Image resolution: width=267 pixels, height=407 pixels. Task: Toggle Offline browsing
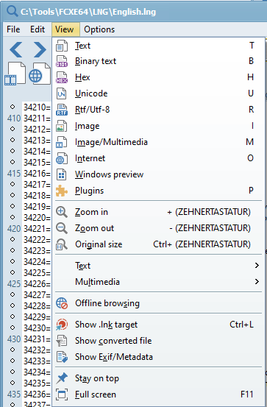[158, 303]
